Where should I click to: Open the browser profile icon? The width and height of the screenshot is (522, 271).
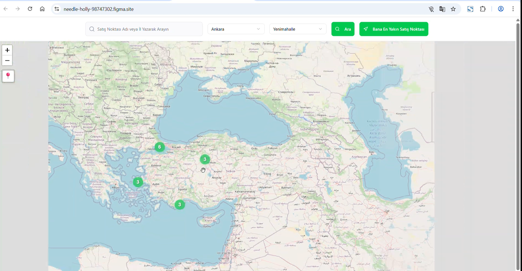(x=501, y=9)
